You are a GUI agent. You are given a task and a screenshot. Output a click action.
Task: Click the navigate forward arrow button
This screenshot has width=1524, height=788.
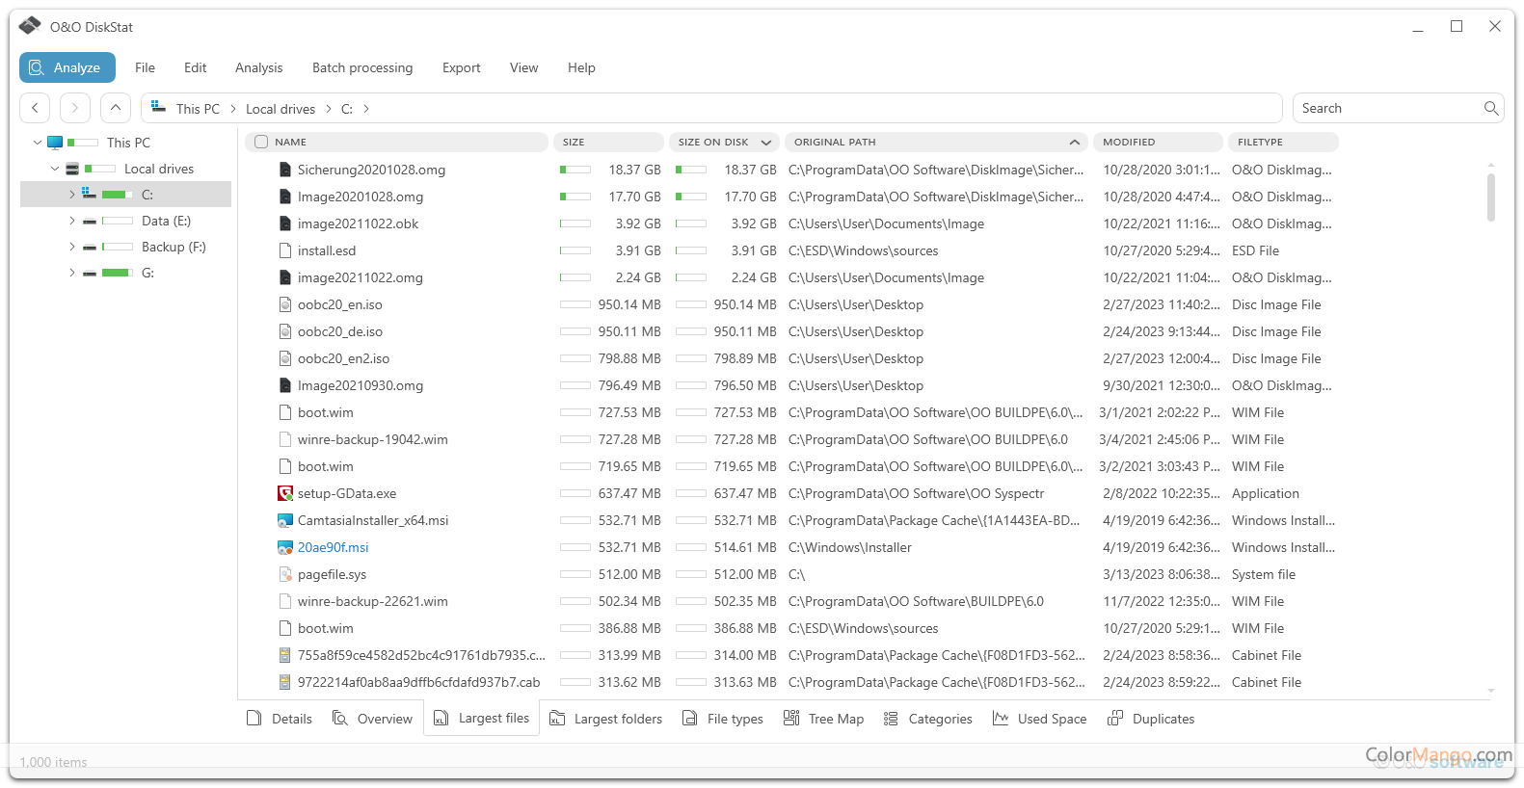75,108
